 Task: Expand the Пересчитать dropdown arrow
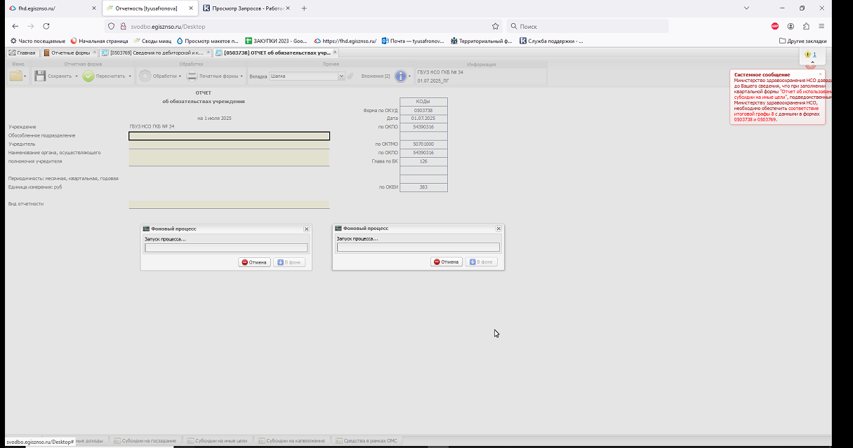(131, 76)
